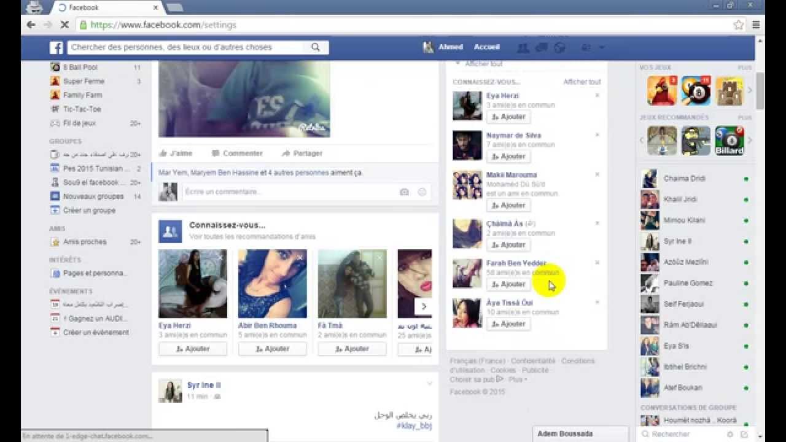786x442 pixels.
Task: Show next games in Vos Jeux
Action: (750, 90)
